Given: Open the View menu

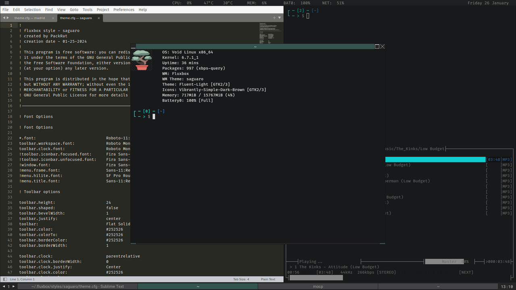Looking at the screenshot, I should 61,9.
